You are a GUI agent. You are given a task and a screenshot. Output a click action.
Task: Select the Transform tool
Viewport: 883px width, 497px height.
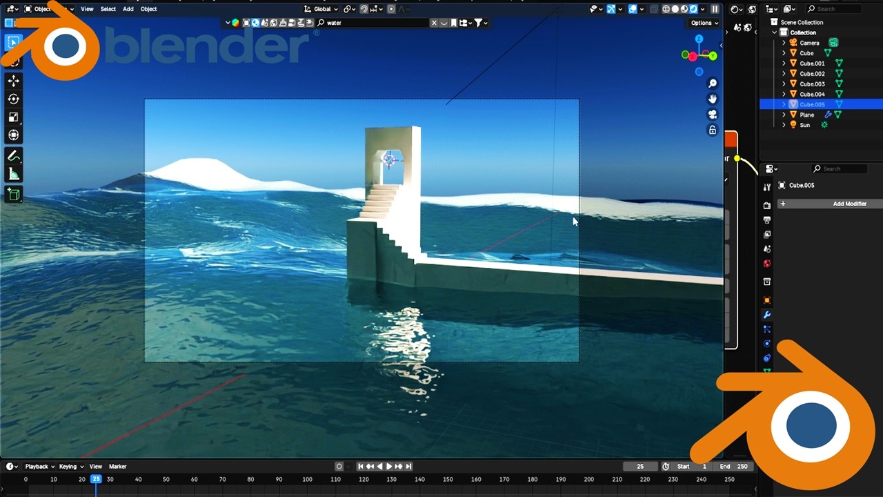point(14,135)
